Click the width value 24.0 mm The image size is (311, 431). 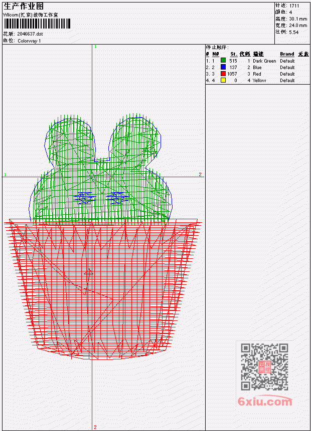coord(298,26)
